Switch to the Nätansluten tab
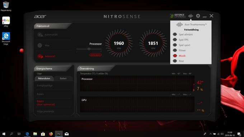Screen dimensions: 244x137 coord(44,78)
